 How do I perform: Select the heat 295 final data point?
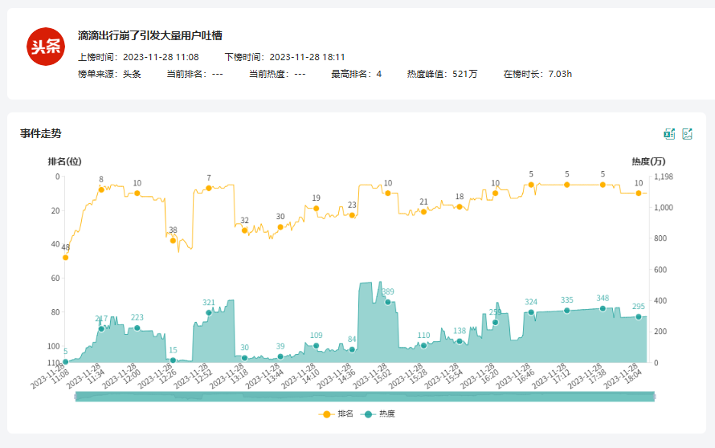click(639, 317)
